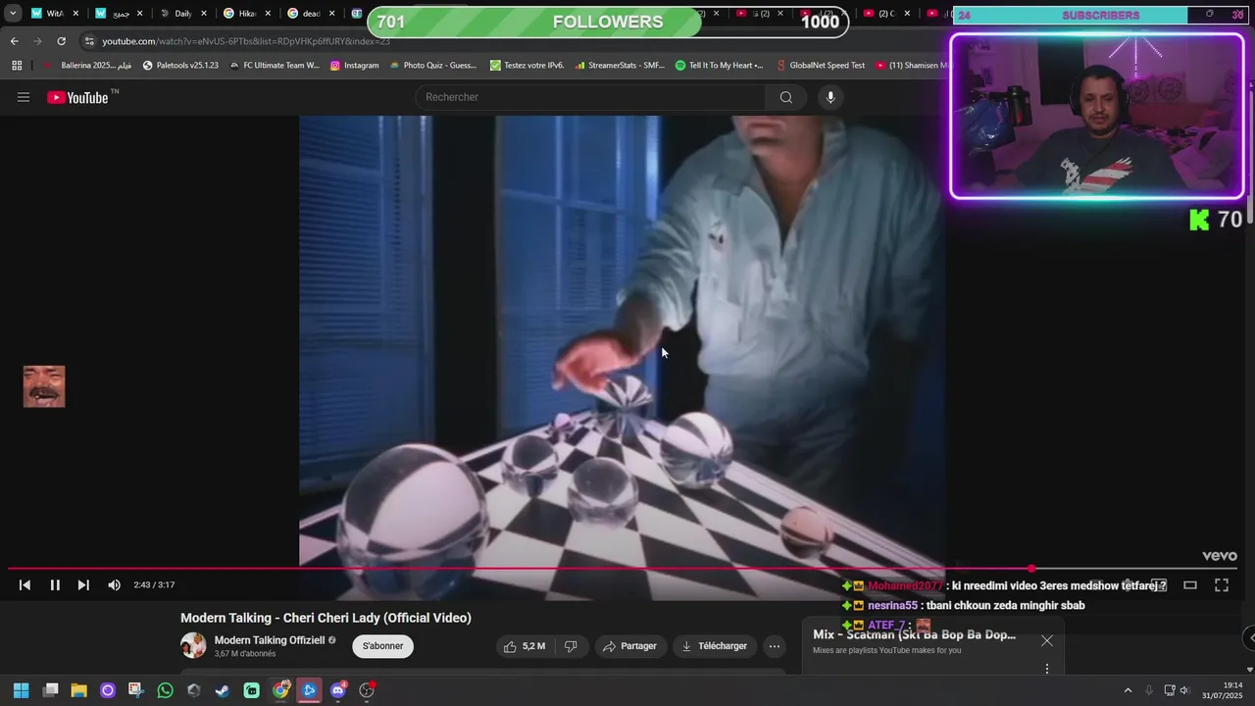Open Testez votre IPv6 bookmark
The height and width of the screenshot is (706, 1255).
(527, 66)
